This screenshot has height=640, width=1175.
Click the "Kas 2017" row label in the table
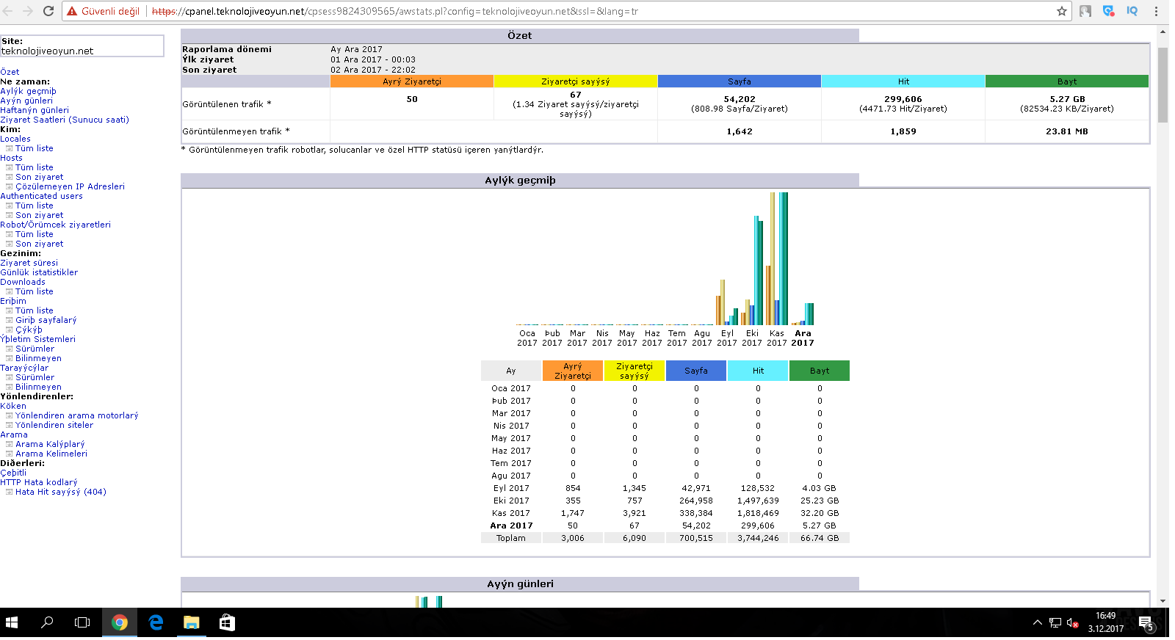coord(510,513)
